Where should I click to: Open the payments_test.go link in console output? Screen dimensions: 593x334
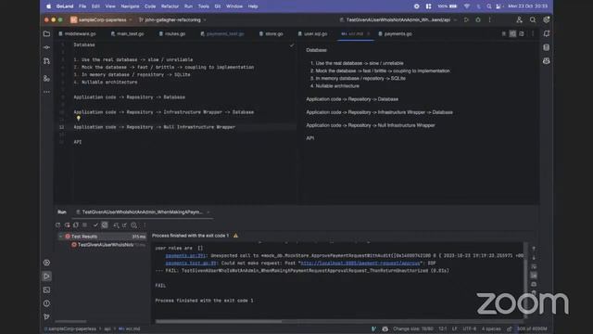(x=191, y=263)
